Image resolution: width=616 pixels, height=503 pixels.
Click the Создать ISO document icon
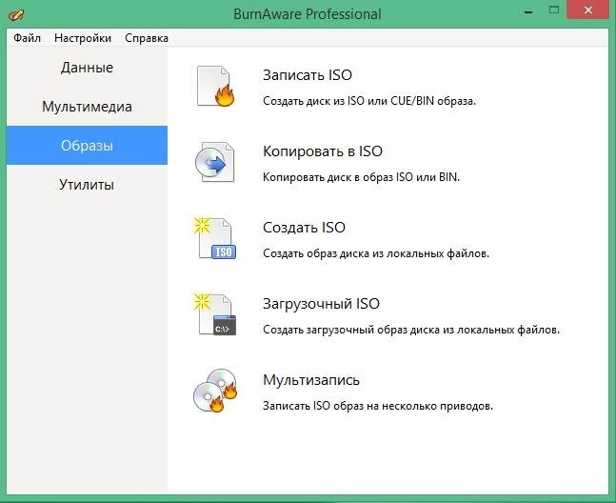(215, 238)
